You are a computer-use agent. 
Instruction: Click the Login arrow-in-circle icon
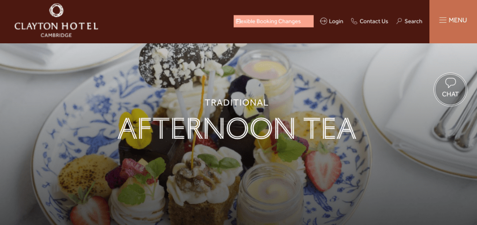pyautogui.click(x=324, y=21)
